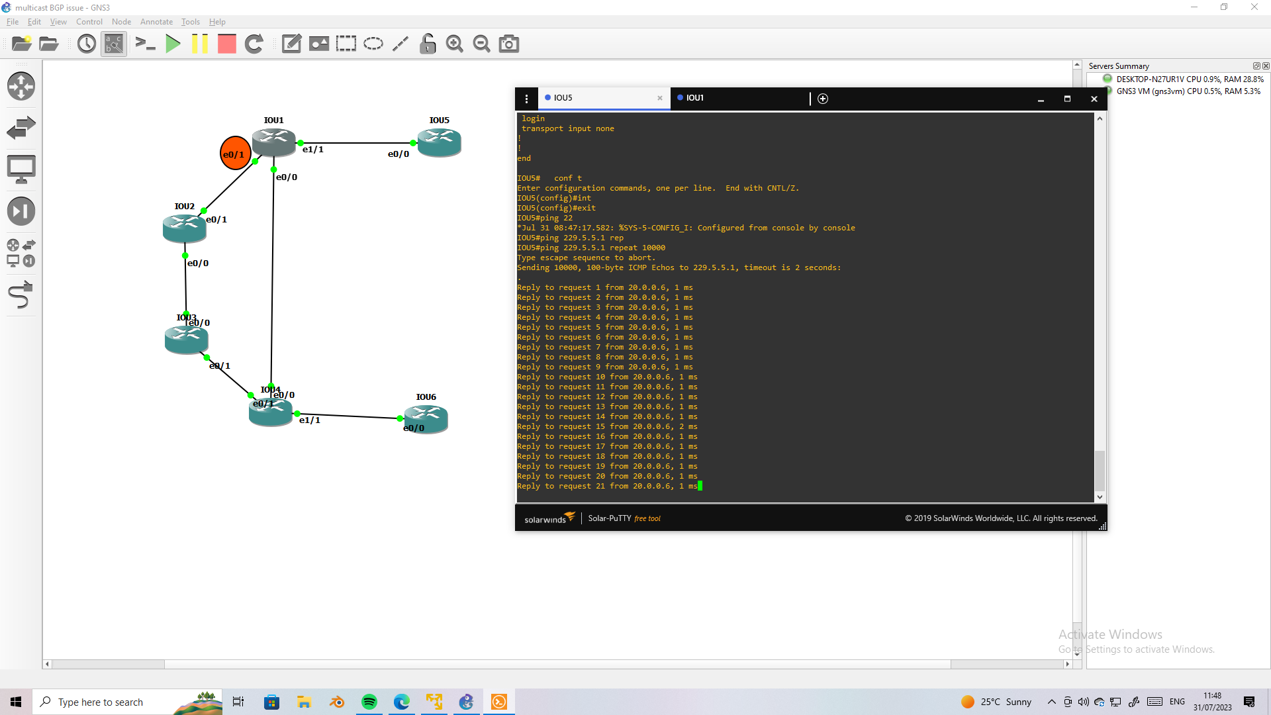Open a new console tab with plus button

(x=823, y=98)
